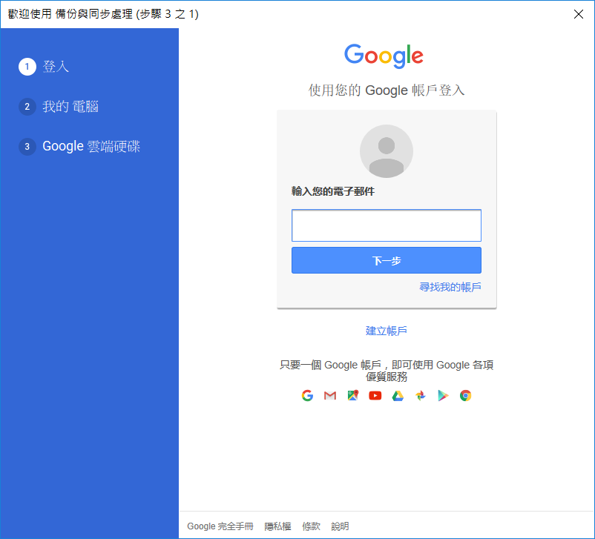Select step 1 登入 in sidebar
The height and width of the screenshot is (539, 595).
click(44, 67)
